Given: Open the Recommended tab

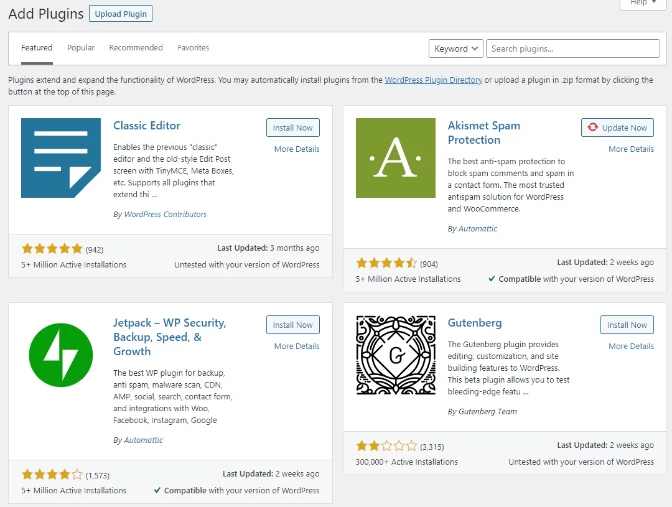Looking at the screenshot, I should click(136, 47).
